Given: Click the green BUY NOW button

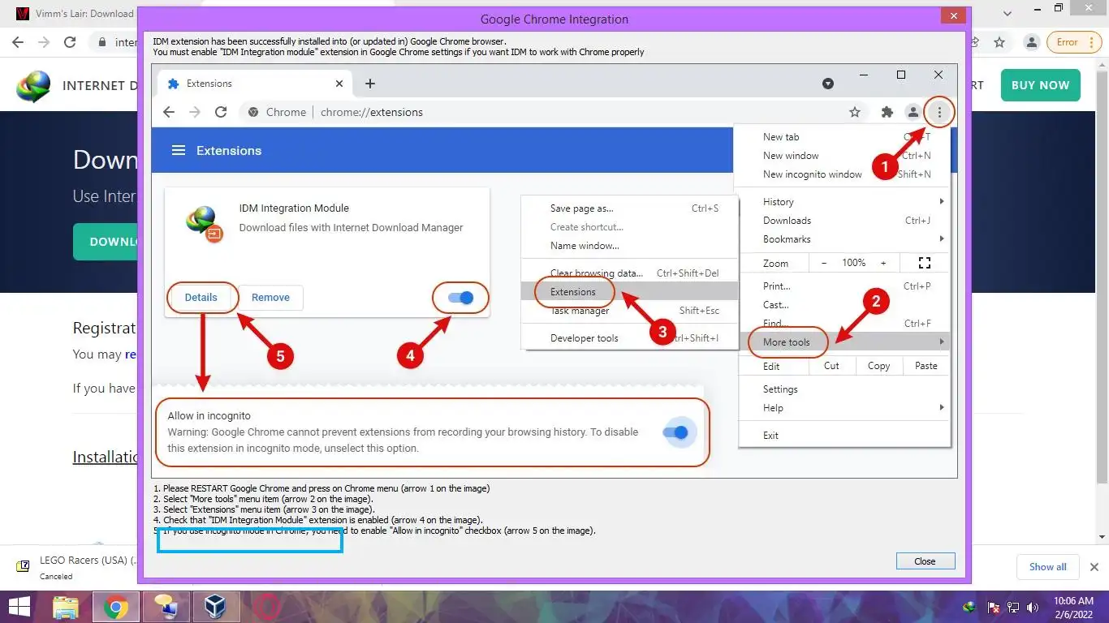Looking at the screenshot, I should pos(1040,85).
